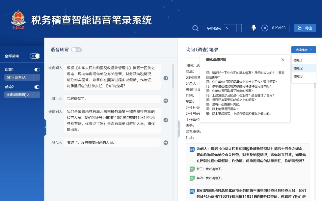Screen dimensions: 322x201
Task: Click the tax bureau emblem logo
Action: point(18,20)
